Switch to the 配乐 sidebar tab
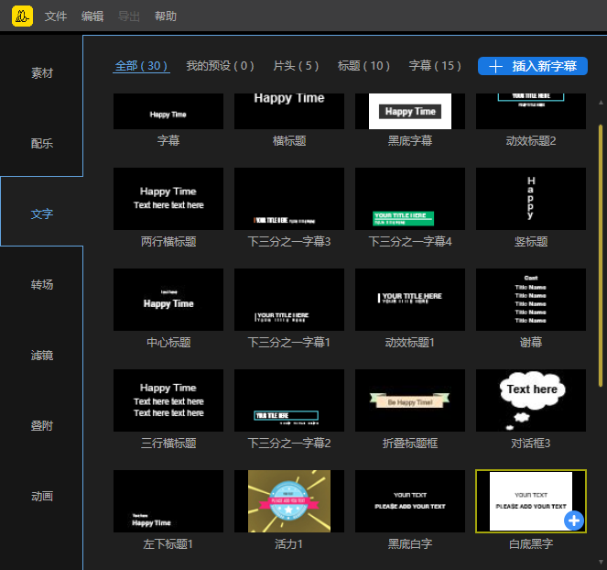Screen dimensions: 607x570 click(x=42, y=144)
